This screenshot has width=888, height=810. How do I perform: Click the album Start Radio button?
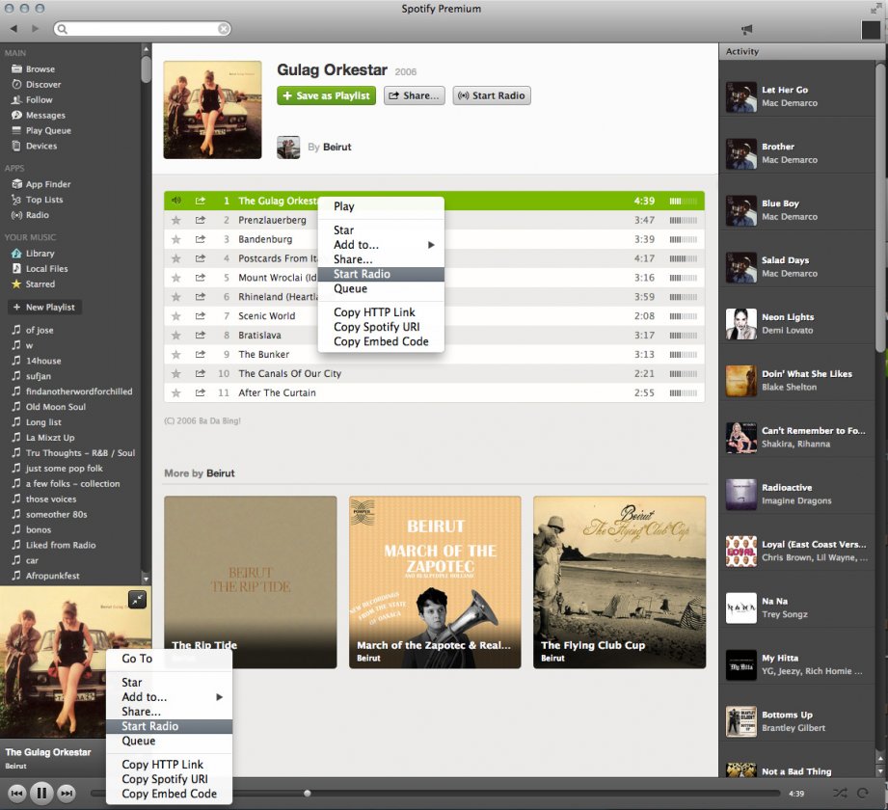tap(492, 95)
